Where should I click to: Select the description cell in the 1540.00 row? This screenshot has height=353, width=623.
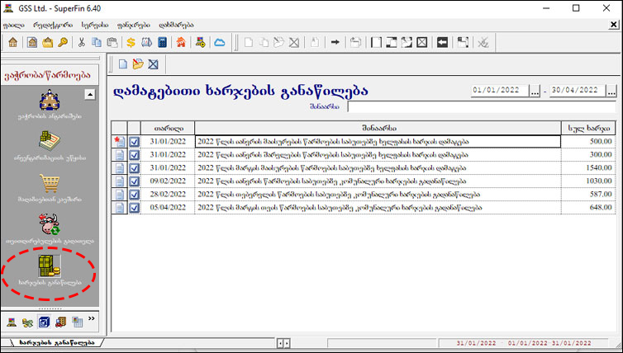click(x=378, y=168)
